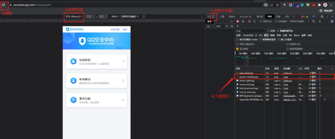The image size is (335, 139).
Task: Refresh search results in search panel
Action: (227, 26)
